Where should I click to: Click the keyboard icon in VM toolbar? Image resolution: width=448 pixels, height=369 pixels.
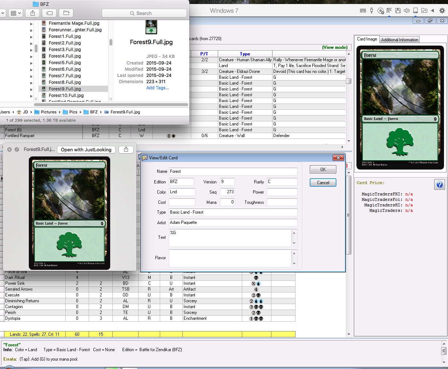coord(363,11)
